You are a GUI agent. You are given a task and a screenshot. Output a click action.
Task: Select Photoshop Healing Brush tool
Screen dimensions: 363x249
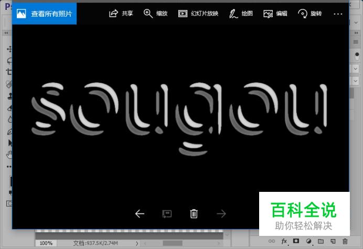tap(9, 84)
